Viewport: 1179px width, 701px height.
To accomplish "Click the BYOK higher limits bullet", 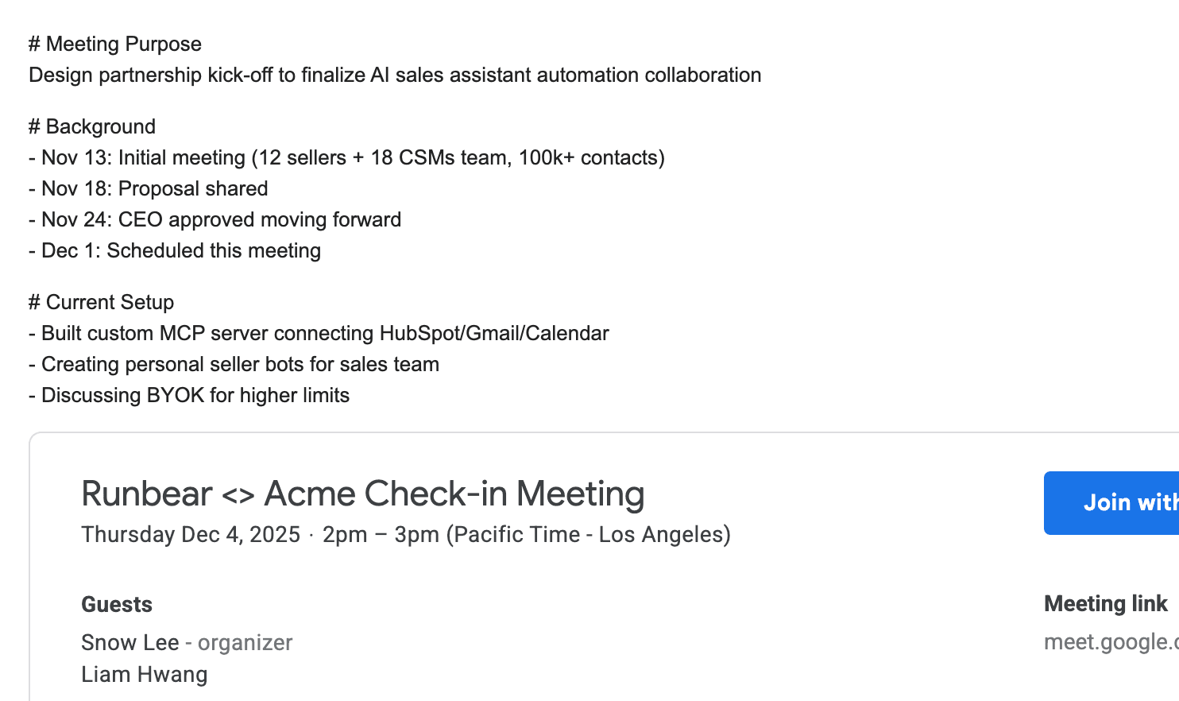I will pyautogui.click(x=189, y=395).
